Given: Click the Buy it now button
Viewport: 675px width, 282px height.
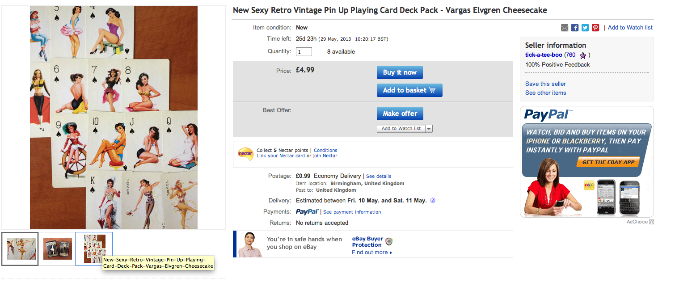Looking at the screenshot, I should click(x=400, y=72).
